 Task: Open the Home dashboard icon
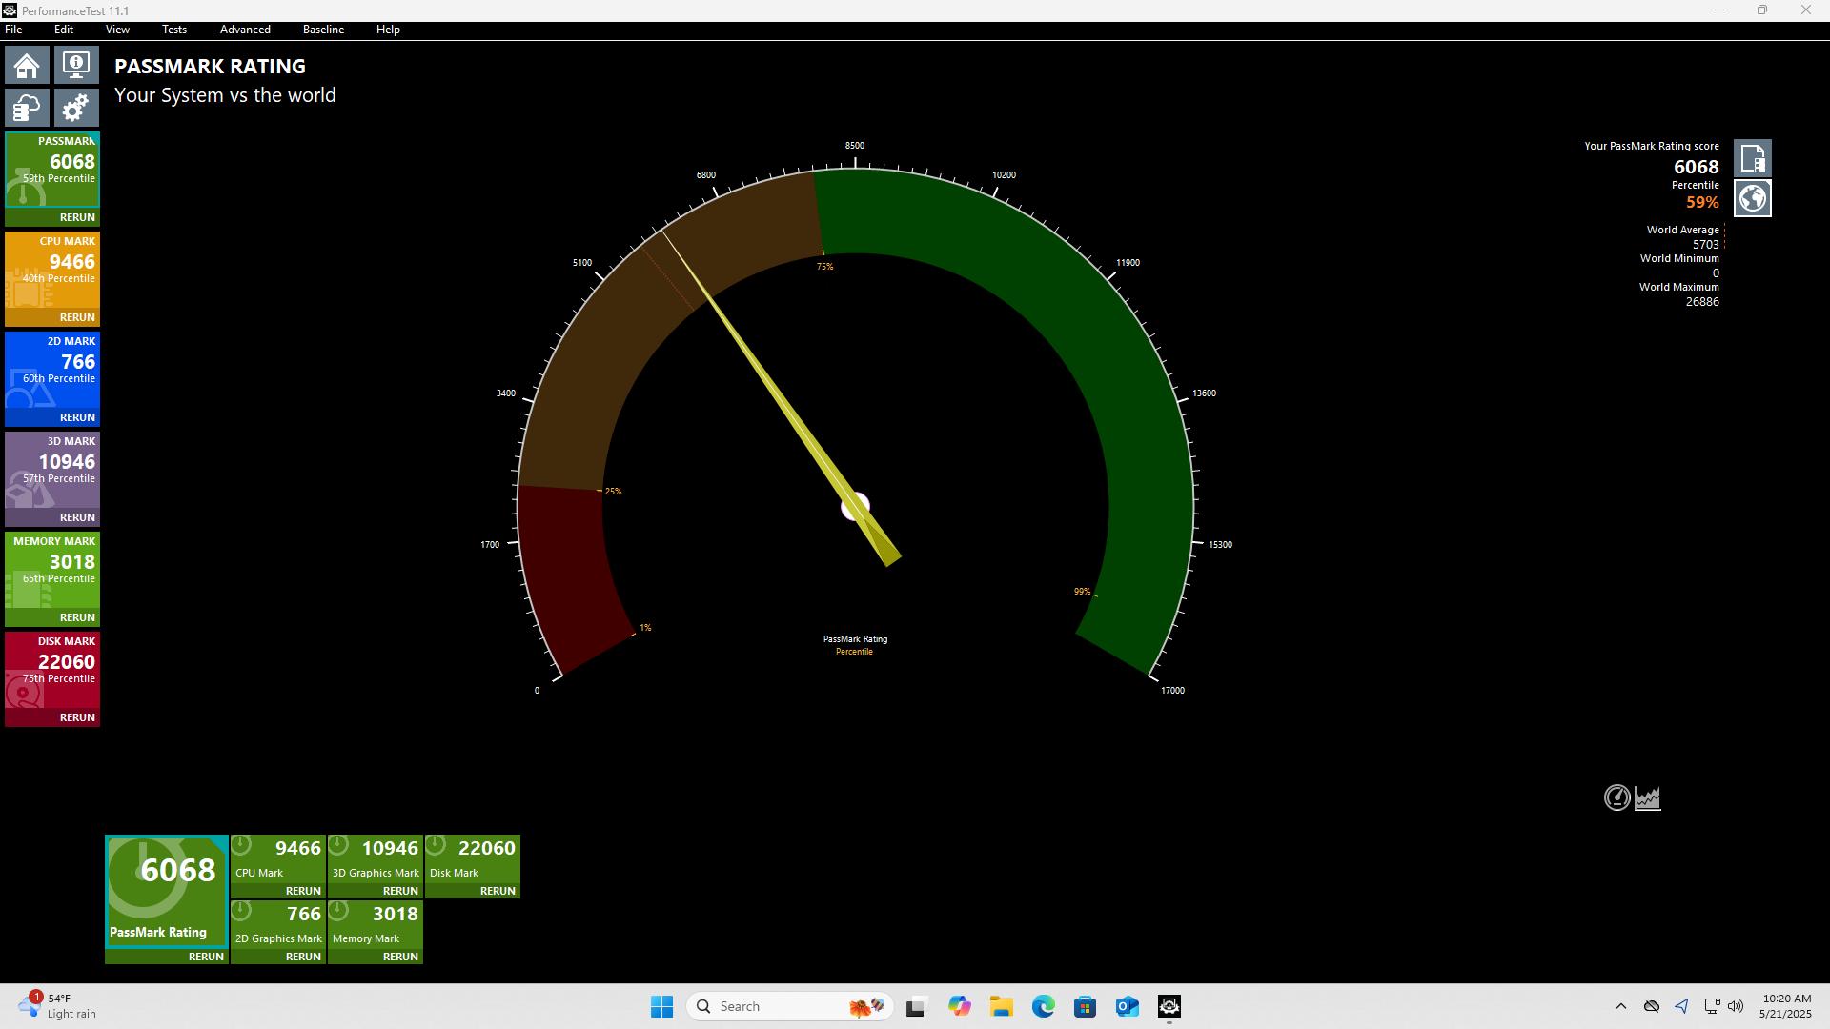tap(27, 66)
